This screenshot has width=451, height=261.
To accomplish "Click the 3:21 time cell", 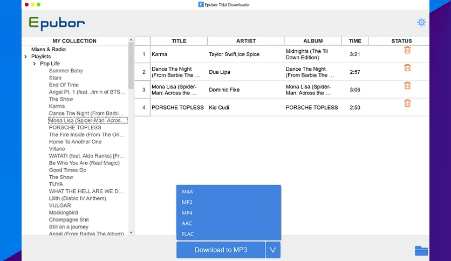I will [354, 54].
